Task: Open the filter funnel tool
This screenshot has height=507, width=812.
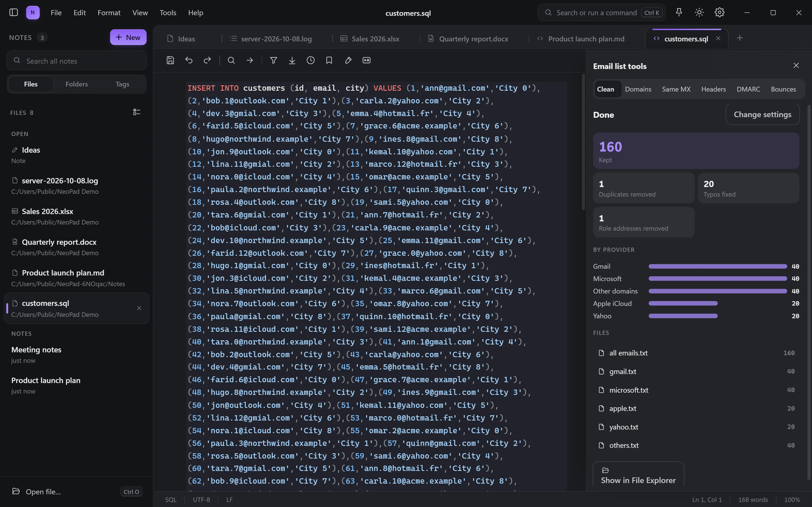Action: pos(273,60)
